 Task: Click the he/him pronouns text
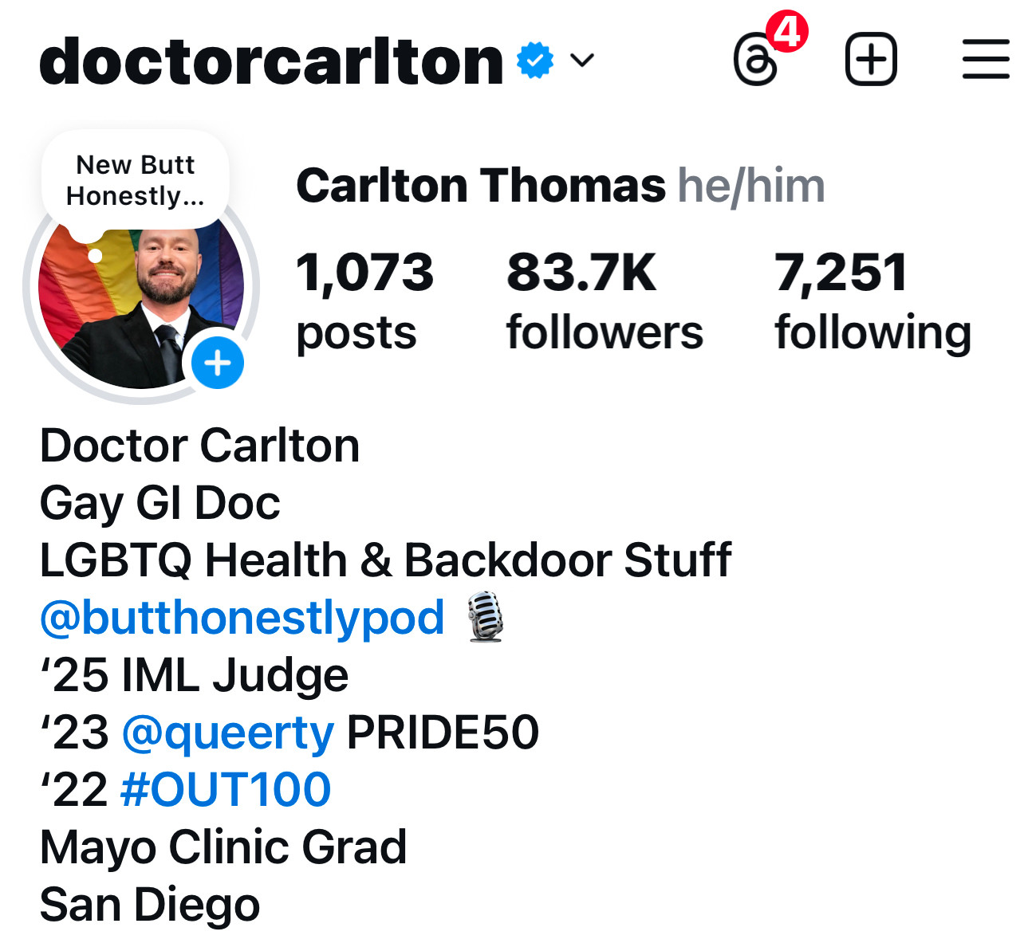pyautogui.click(x=751, y=187)
